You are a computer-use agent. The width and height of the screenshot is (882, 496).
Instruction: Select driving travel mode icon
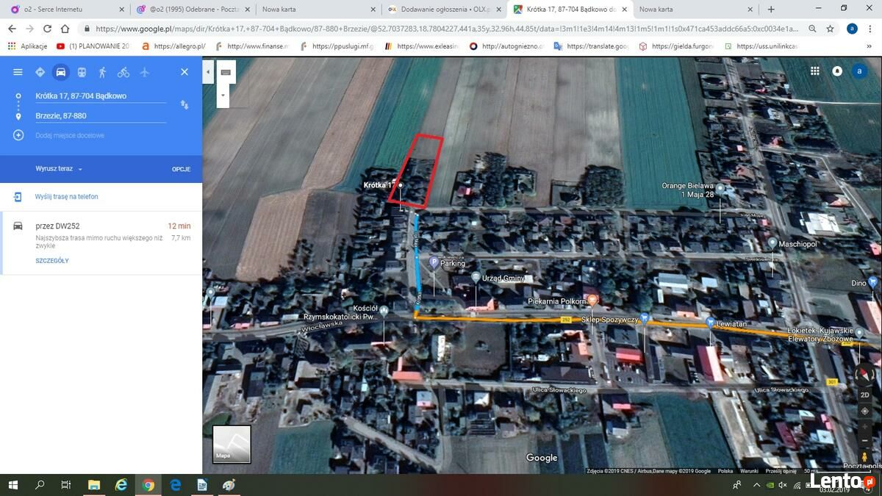point(60,72)
